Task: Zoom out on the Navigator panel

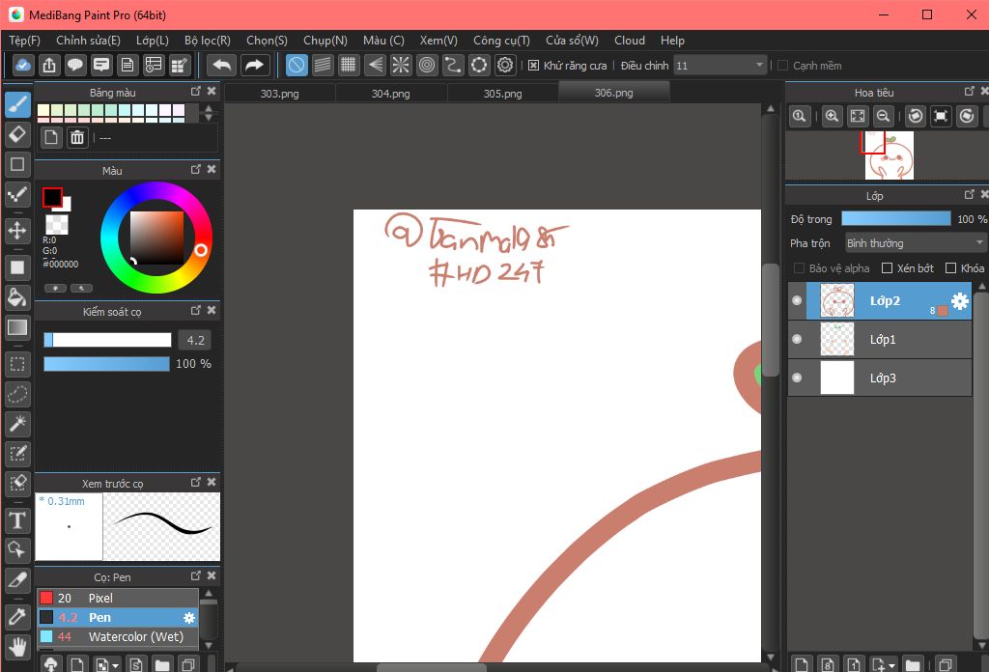Action: [x=884, y=116]
